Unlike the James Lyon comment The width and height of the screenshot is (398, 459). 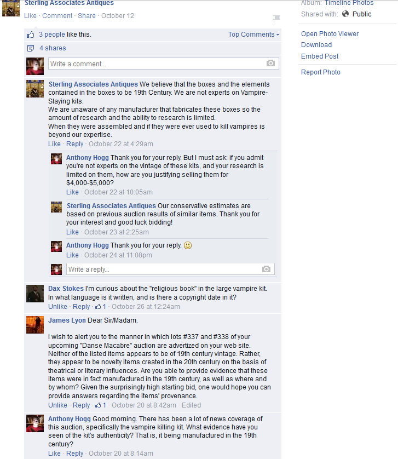[57, 405]
